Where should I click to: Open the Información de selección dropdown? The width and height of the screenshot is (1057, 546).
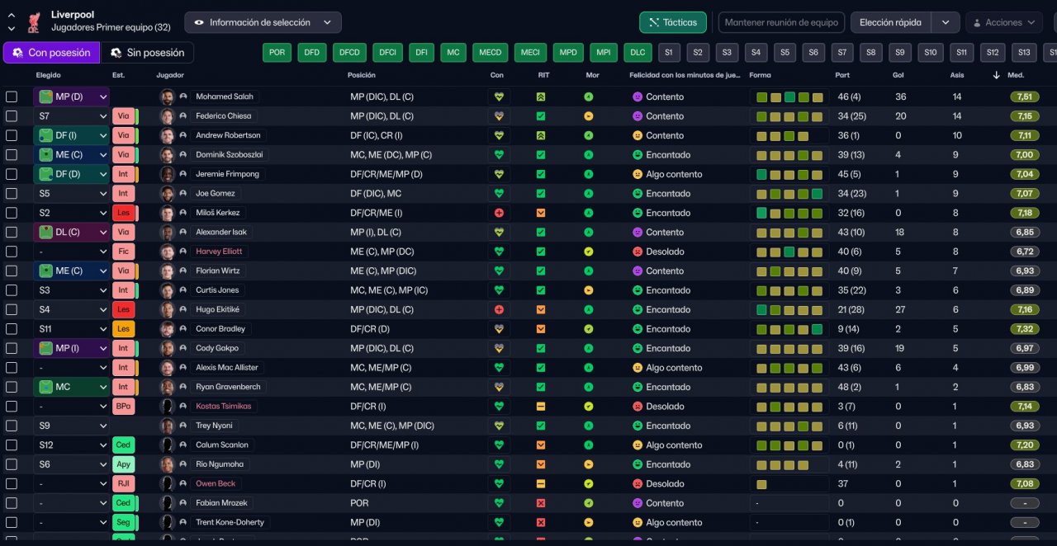pyautogui.click(x=263, y=22)
